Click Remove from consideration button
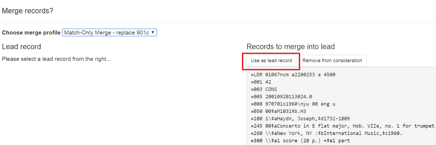The width and height of the screenshot is (436, 145). (x=332, y=61)
